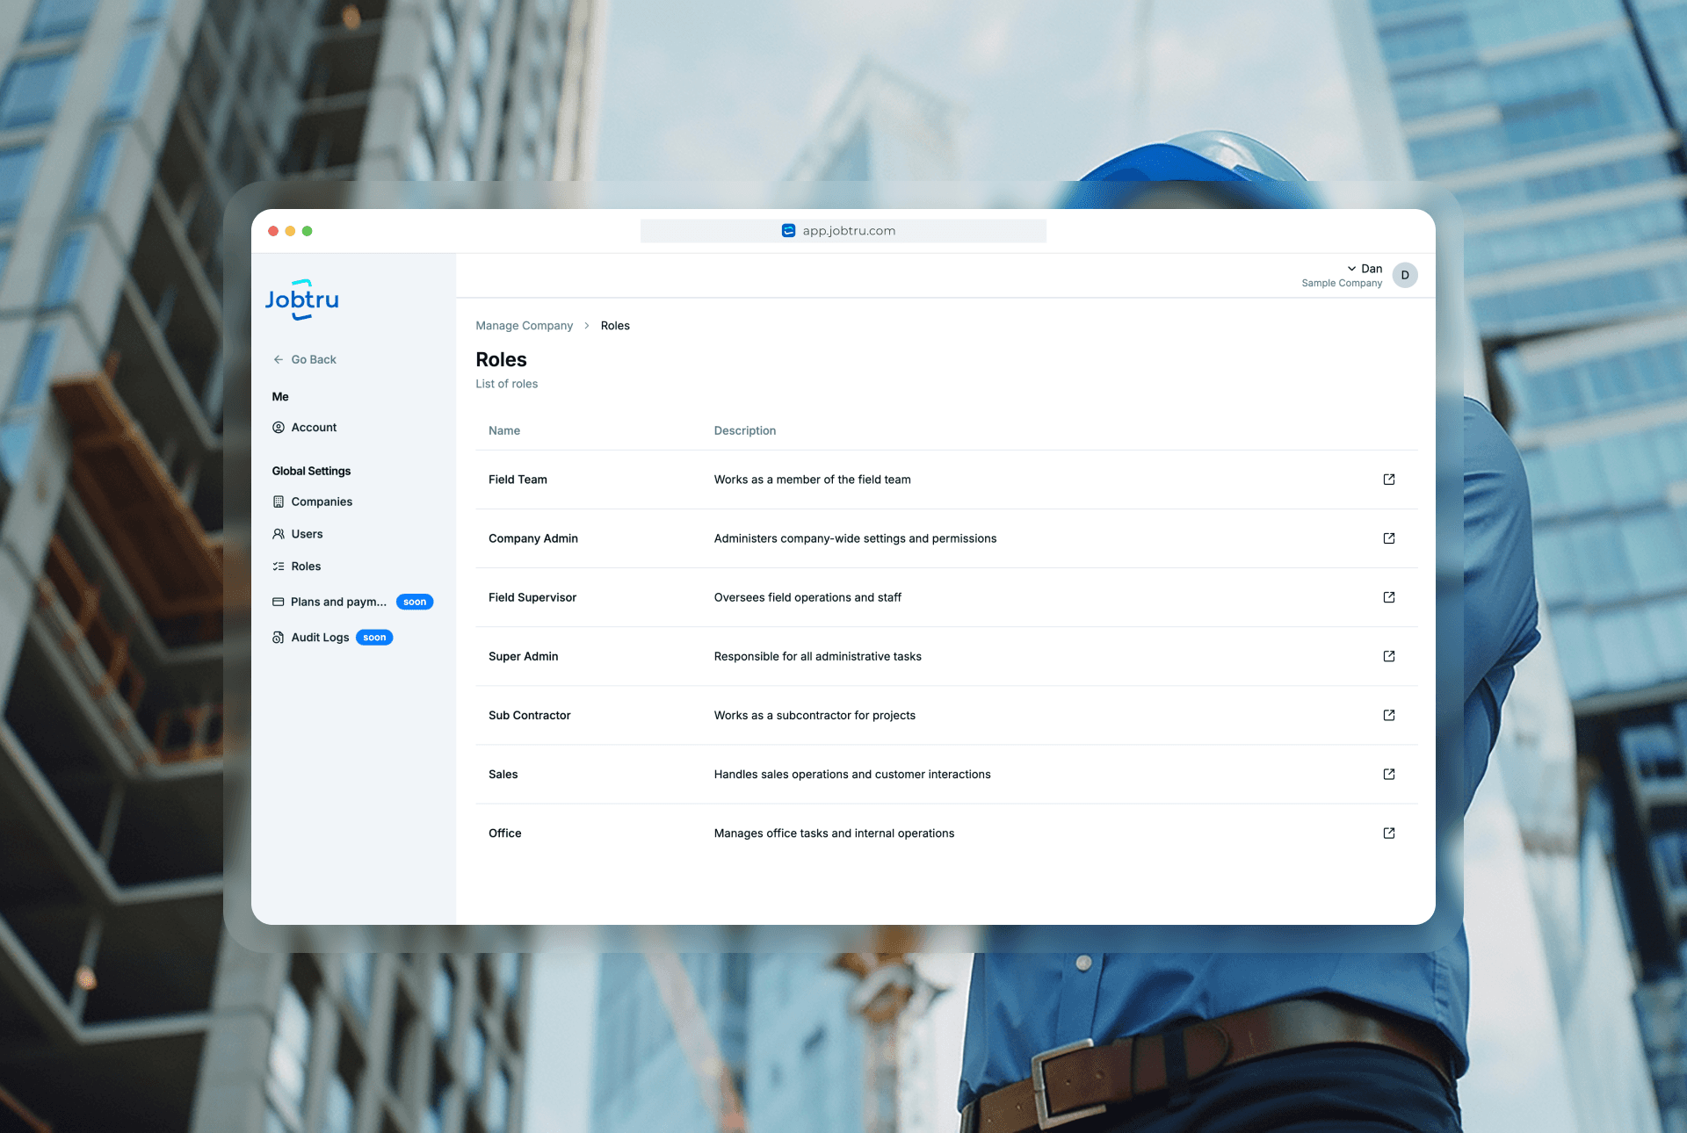Open Companies in Global Settings
This screenshot has width=1687, height=1133.
click(322, 502)
